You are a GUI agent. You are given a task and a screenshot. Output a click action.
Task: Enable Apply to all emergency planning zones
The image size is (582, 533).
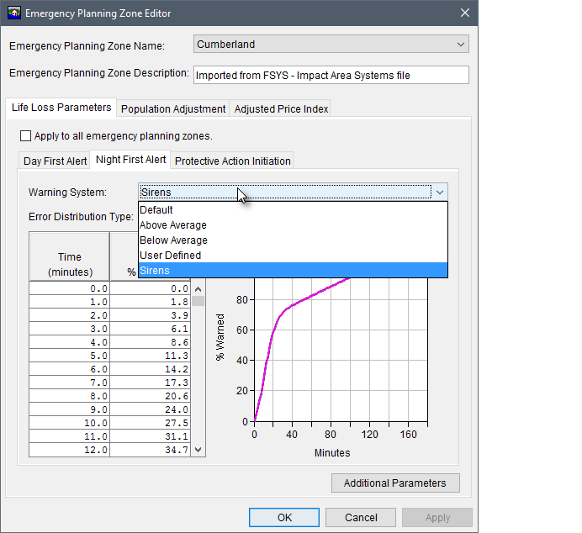point(25,136)
